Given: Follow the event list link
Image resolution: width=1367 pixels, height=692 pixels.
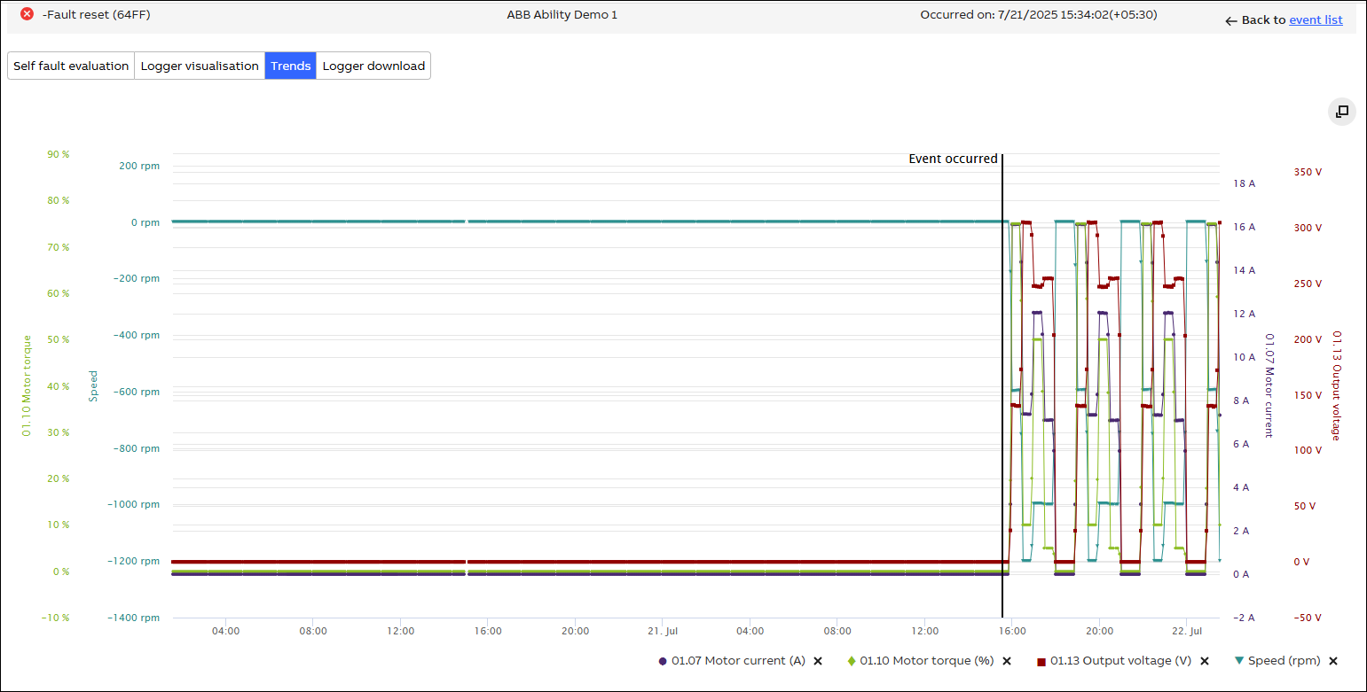Looking at the screenshot, I should [x=1316, y=19].
